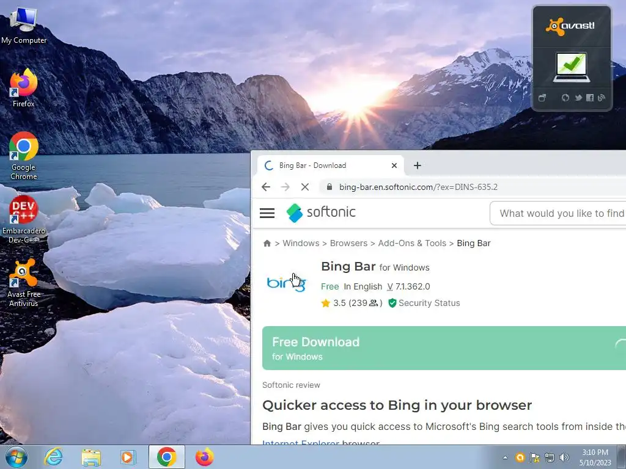
Task: Open network status icon in tray
Action: [x=550, y=457]
